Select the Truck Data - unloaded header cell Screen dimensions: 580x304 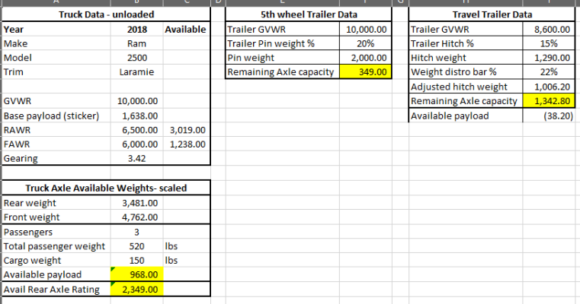[106, 14]
